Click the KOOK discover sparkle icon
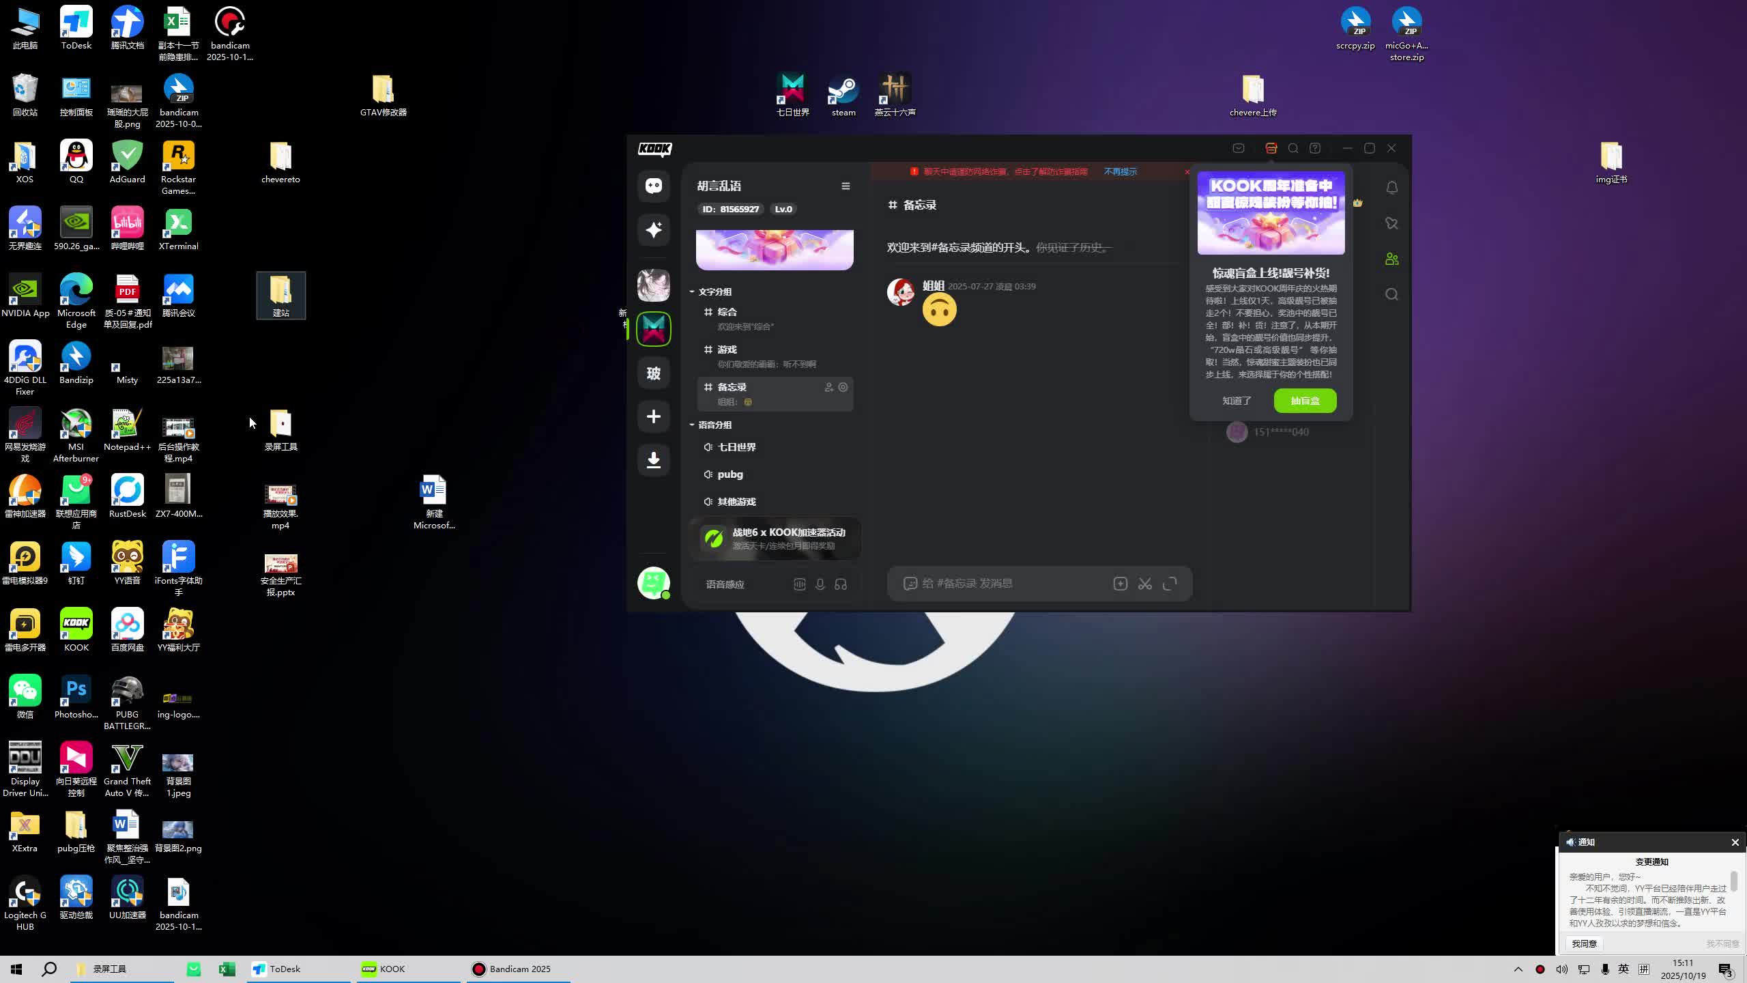 [653, 229]
